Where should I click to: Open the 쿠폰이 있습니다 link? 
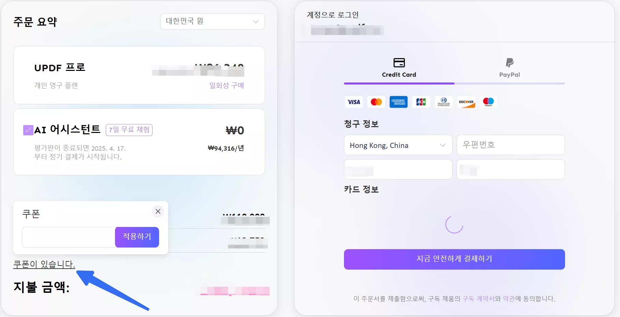tap(44, 264)
